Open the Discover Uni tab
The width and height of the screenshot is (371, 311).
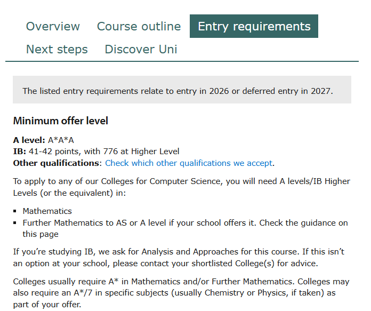[x=141, y=50]
